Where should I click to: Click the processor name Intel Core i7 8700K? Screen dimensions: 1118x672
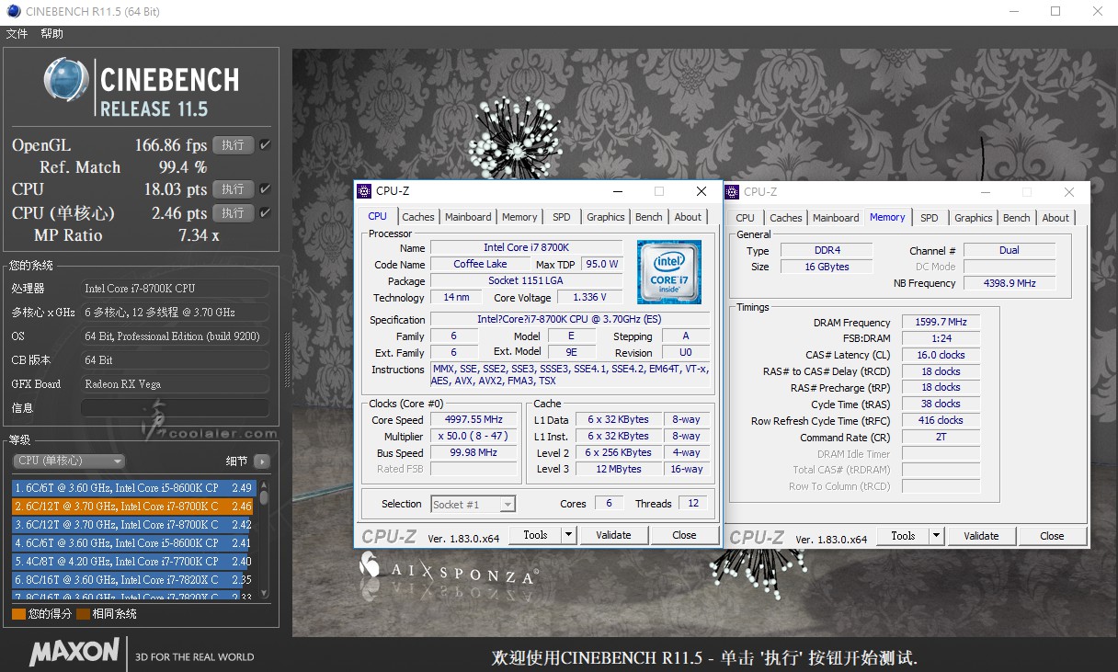(526, 247)
